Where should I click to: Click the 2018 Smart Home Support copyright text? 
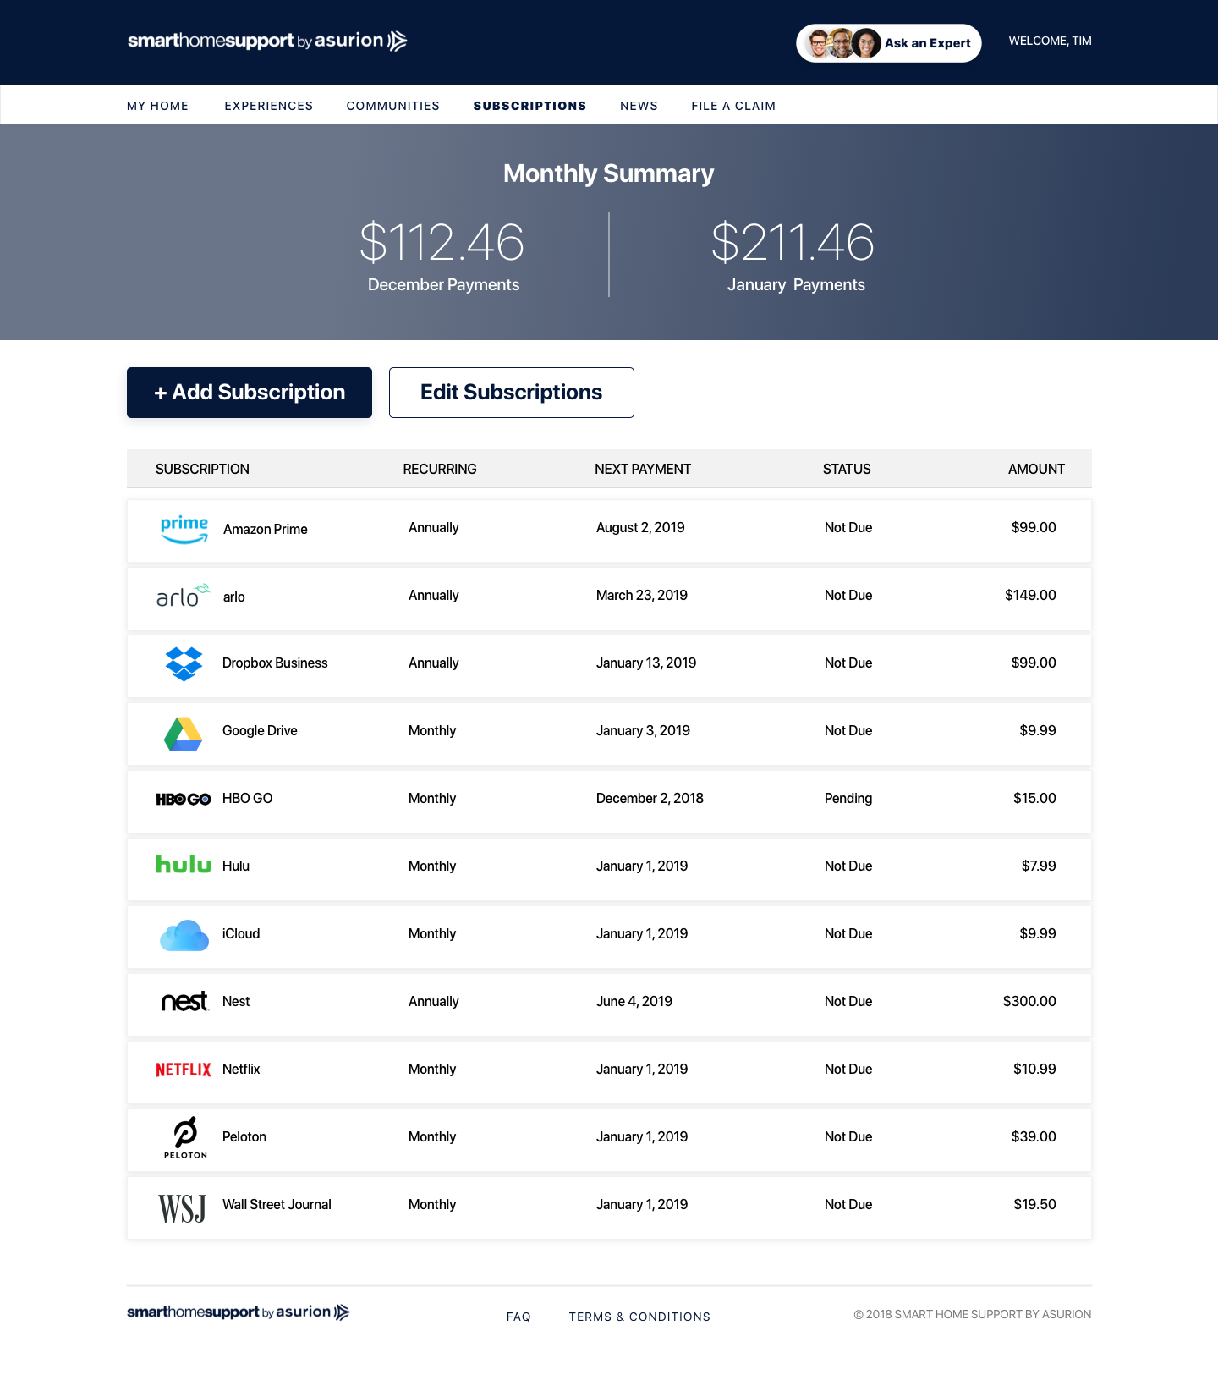tap(973, 1314)
